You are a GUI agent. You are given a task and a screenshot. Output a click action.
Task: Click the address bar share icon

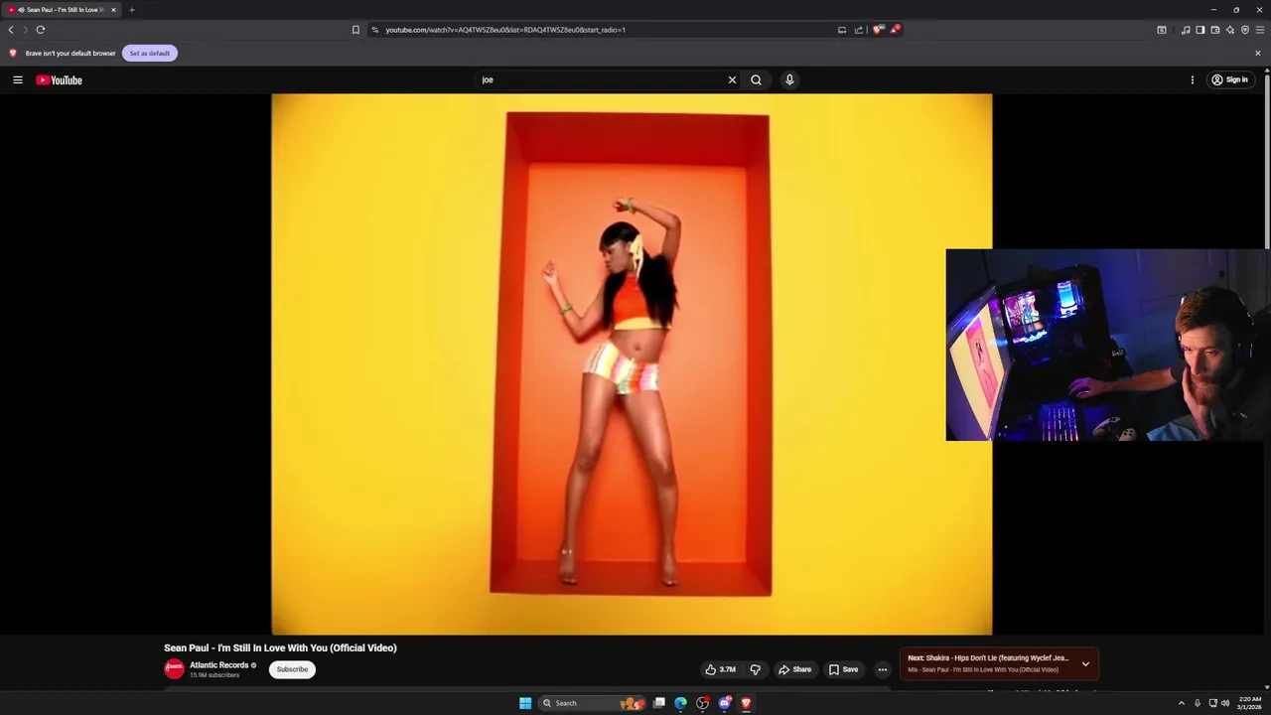pyautogui.click(x=859, y=30)
